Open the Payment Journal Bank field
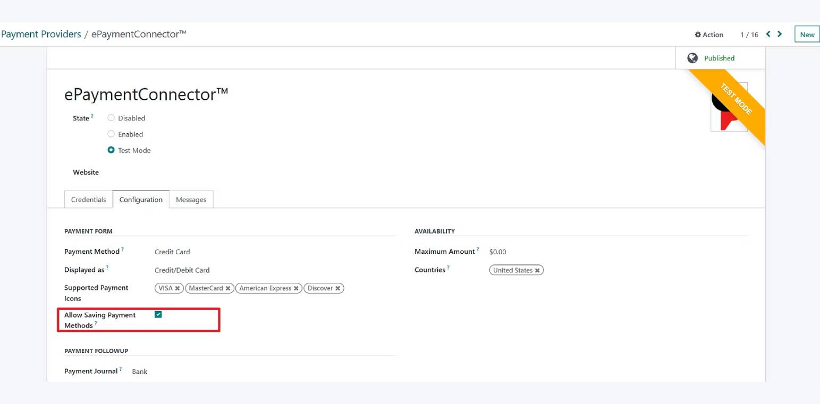 click(x=140, y=372)
